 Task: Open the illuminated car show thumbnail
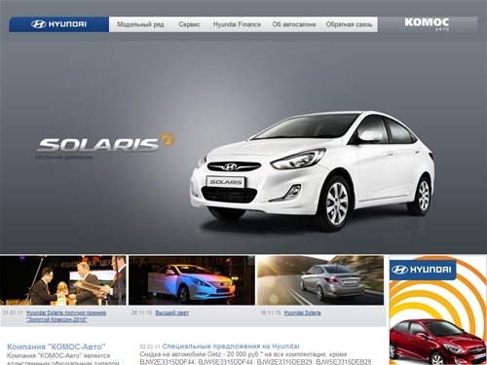192,280
